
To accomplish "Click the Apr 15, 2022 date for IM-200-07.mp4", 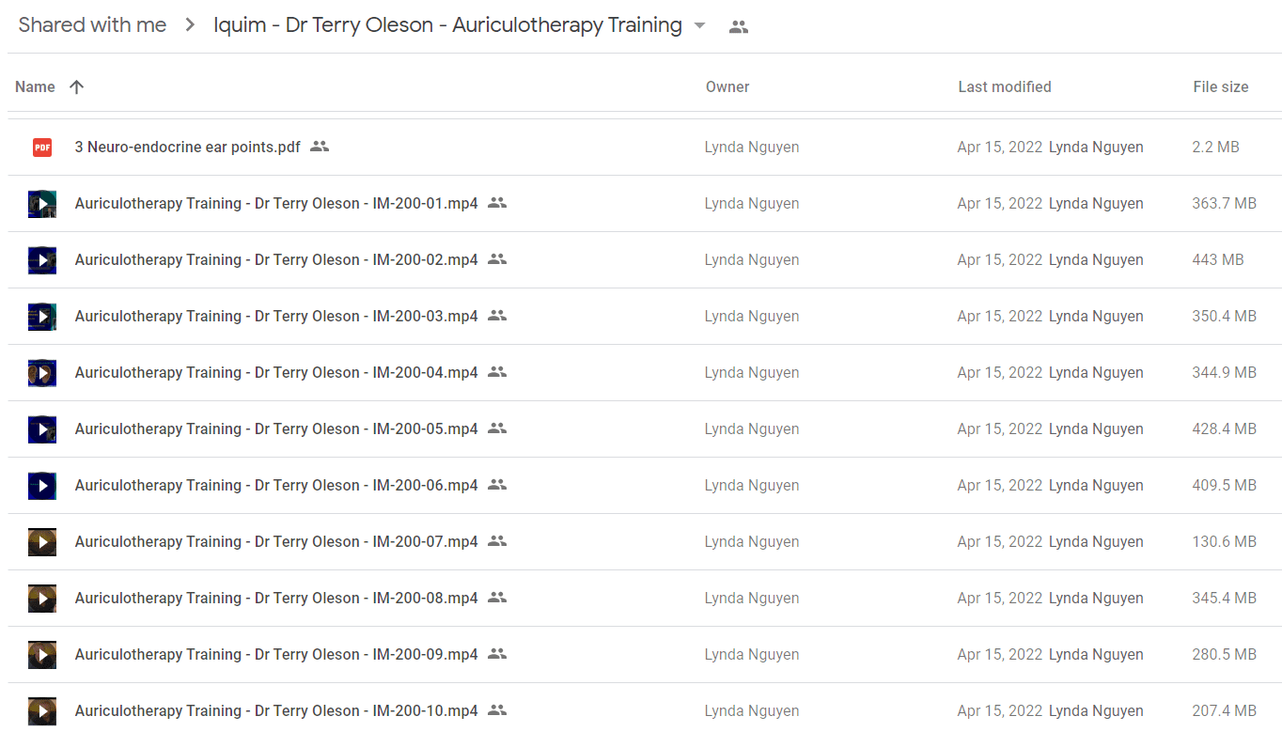I will 1000,541.
